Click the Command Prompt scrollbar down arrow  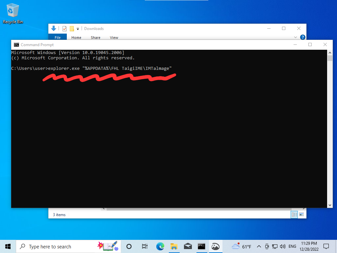click(330, 205)
